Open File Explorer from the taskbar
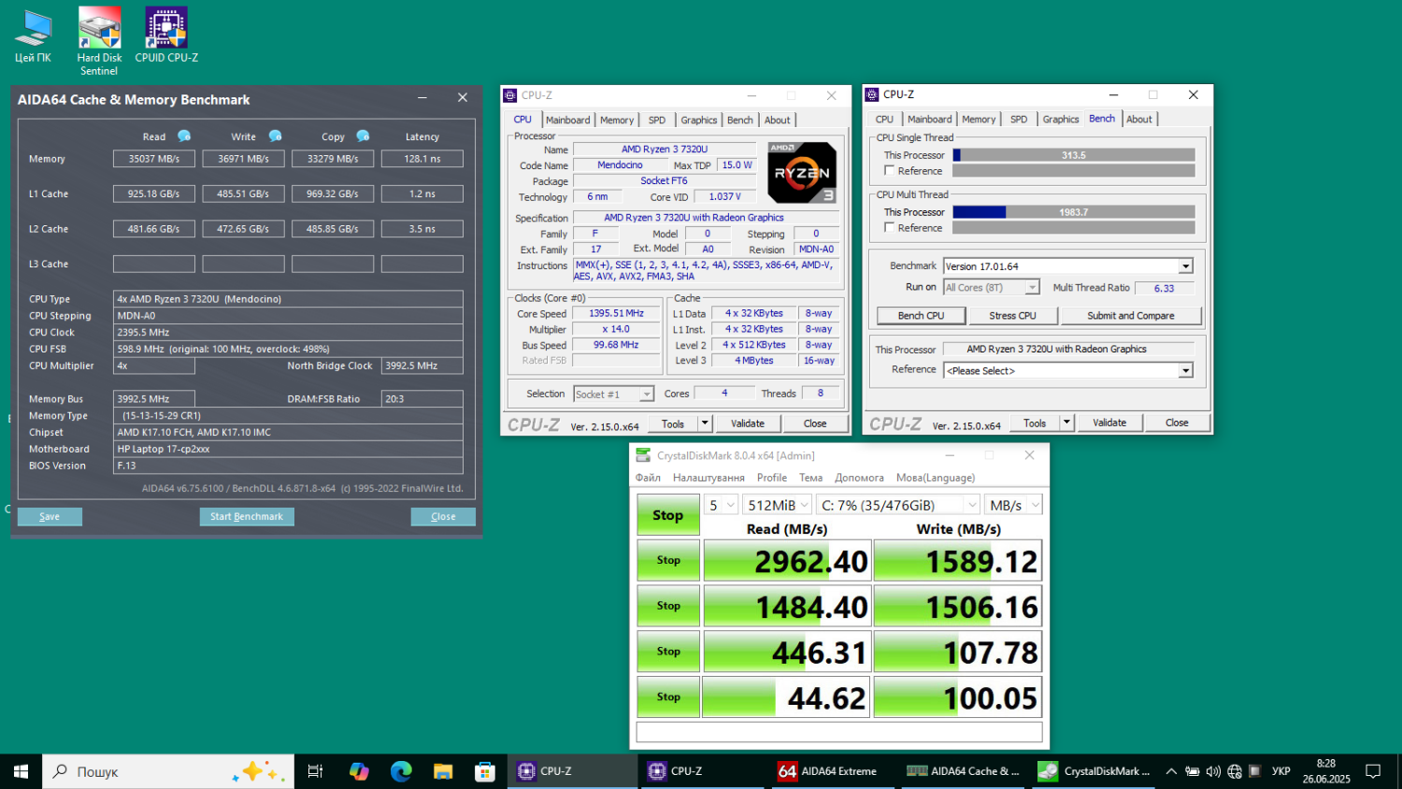This screenshot has width=1402, height=789. click(443, 771)
